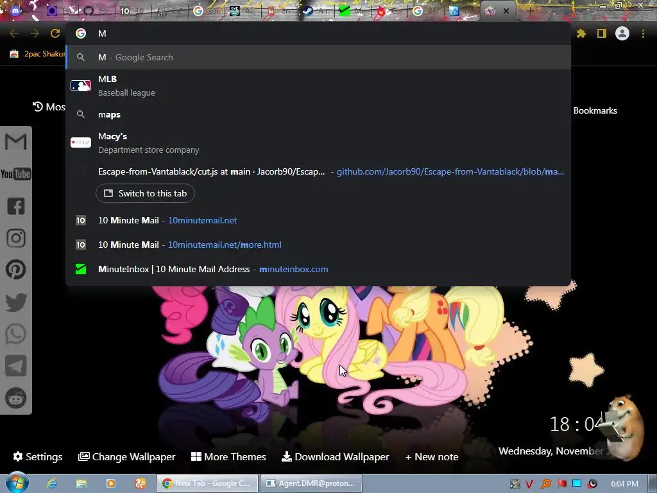Viewport: 657px width, 493px height.
Task: Open the Chrome profile avatar
Action: pyautogui.click(x=622, y=33)
